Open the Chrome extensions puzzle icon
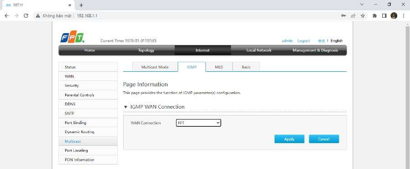 [x=374, y=15]
